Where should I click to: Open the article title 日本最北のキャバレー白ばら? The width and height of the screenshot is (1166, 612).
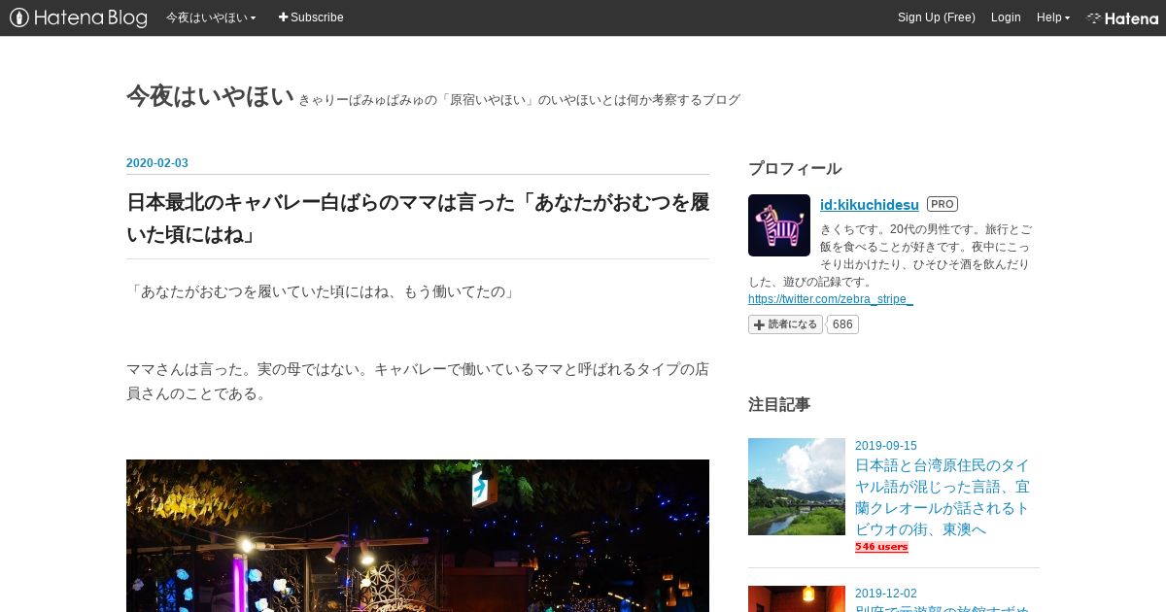pos(418,219)
